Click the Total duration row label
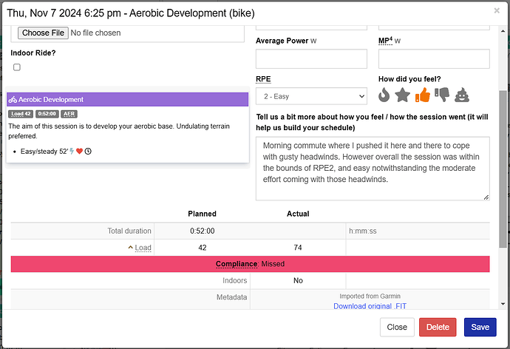Screen dimensions: 510x349 pyautogui.click(x=129, y=231)
